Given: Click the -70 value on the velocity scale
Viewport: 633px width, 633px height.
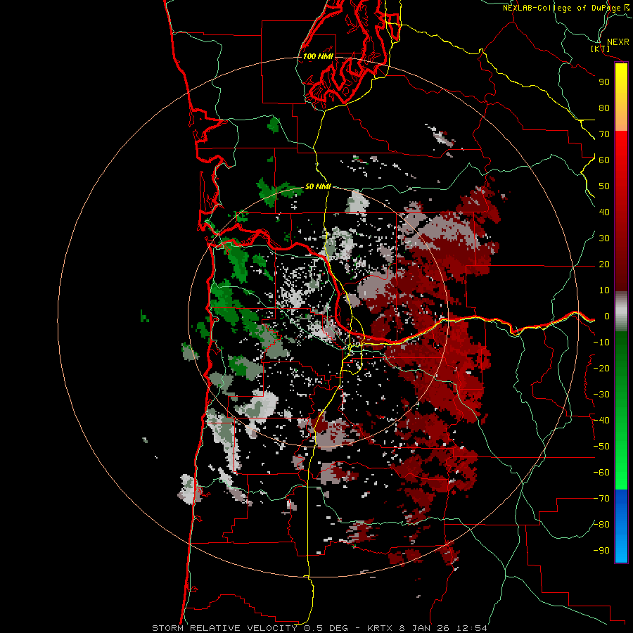Looking at the screenshot, I should (601, 499).
